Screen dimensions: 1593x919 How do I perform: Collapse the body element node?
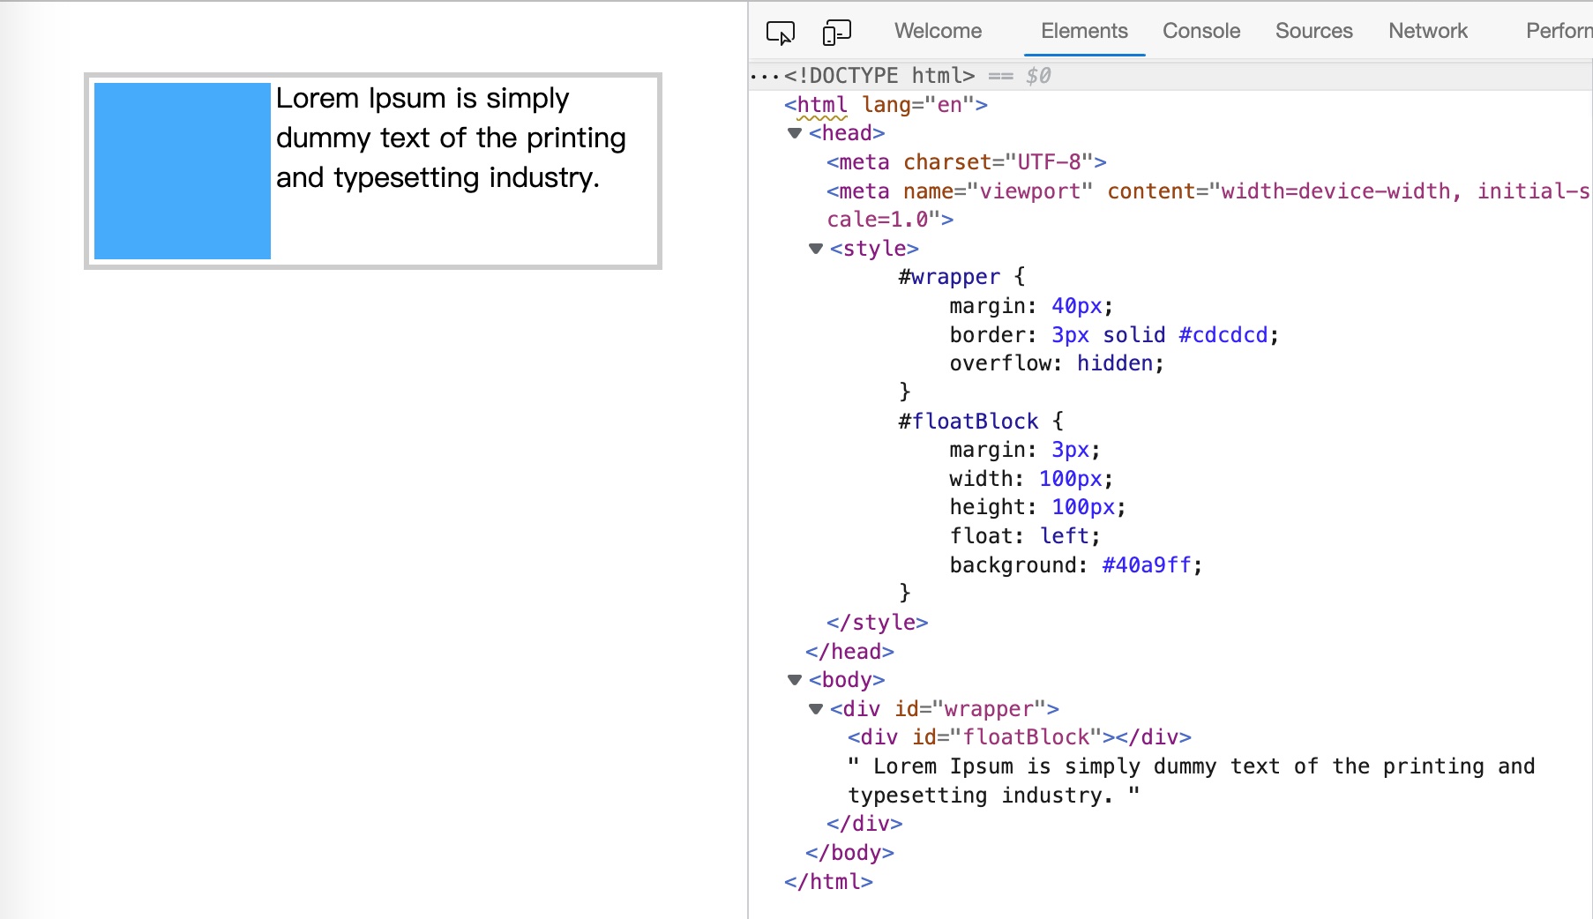[x=795, y=680]
